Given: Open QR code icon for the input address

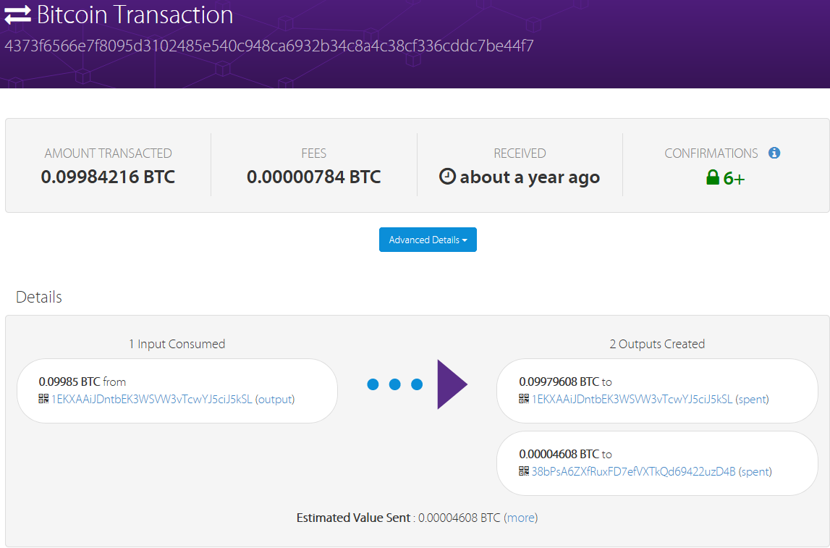Looking at the screenshot, I should [43, 399].
